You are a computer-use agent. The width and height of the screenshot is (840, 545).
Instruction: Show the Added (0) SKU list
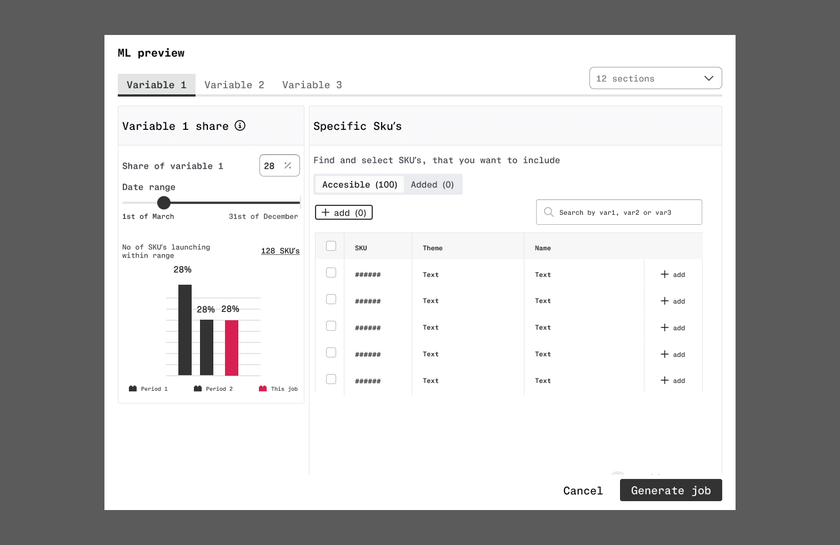click(432, 185)
